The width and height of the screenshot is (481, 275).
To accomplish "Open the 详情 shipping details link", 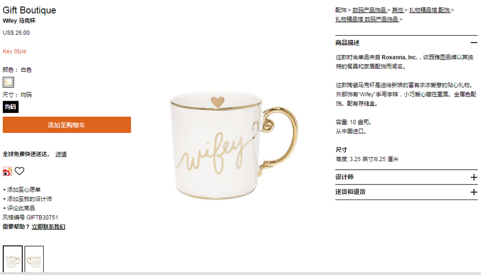I will pyautogui.click(x=61, y=154).
